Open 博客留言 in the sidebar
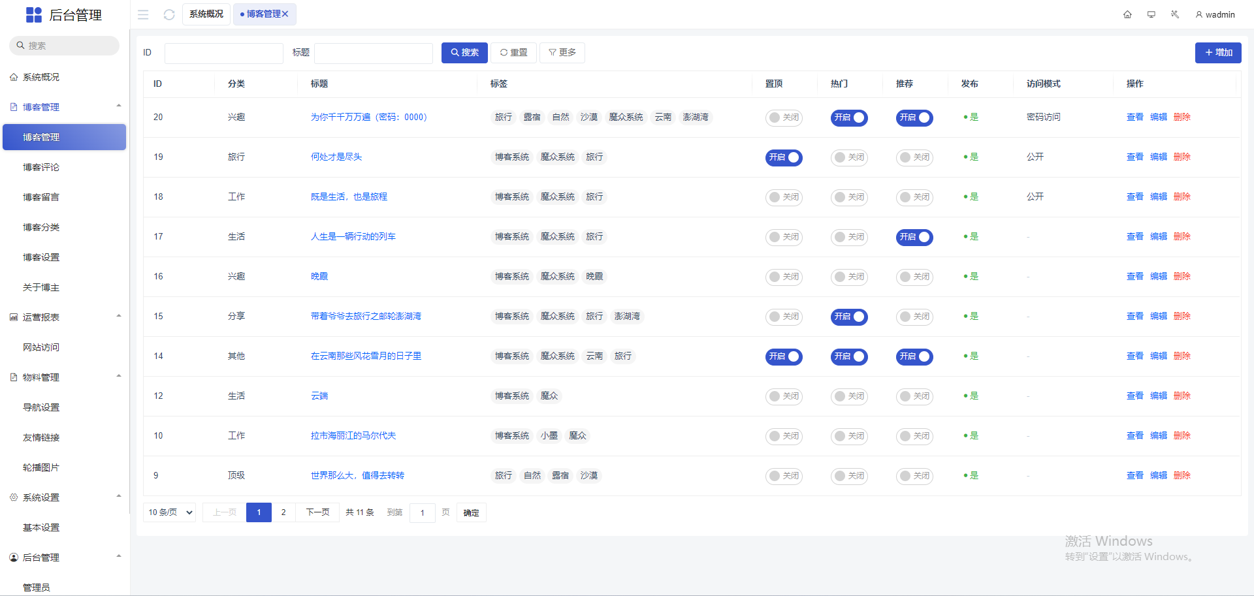This screenshot has height=596, width=1254. coord(41,197)
